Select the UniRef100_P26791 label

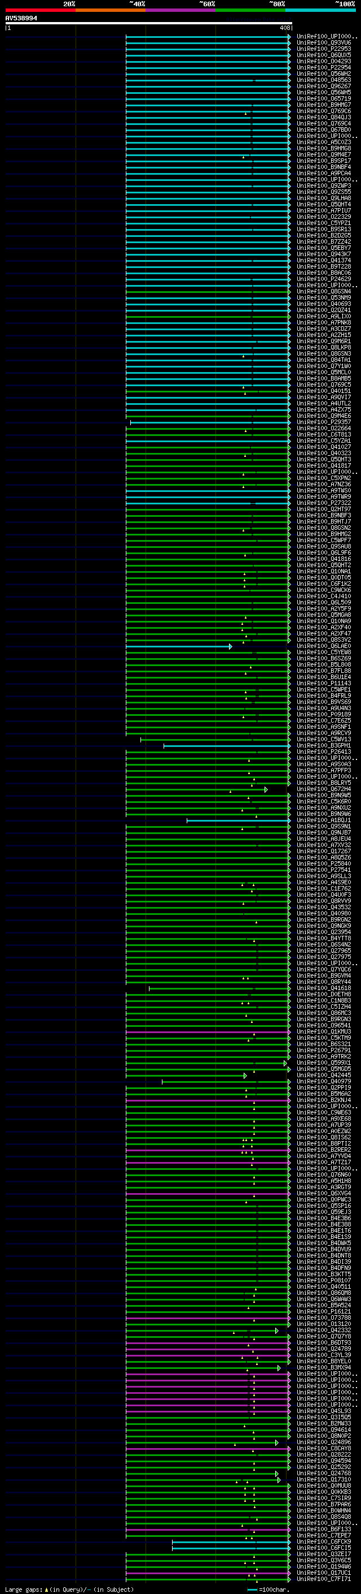click(x=324, y=1050)
